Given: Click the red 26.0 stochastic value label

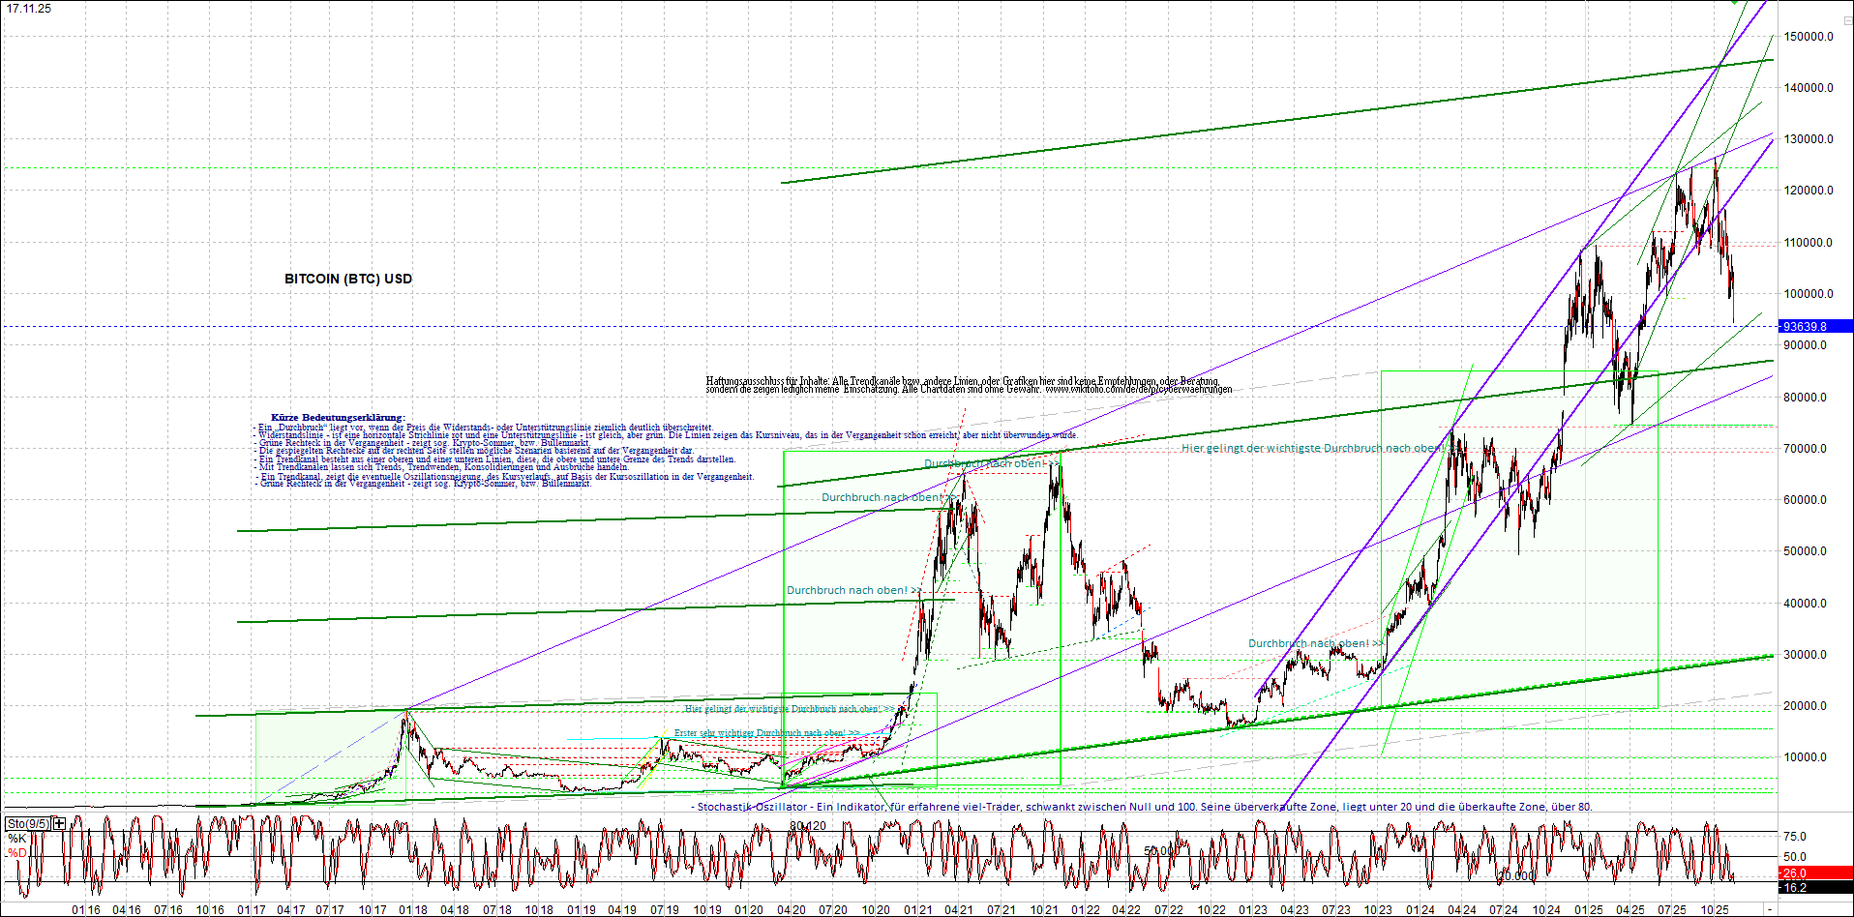Looking at the screenshot, I should (x=1796, y=873).
